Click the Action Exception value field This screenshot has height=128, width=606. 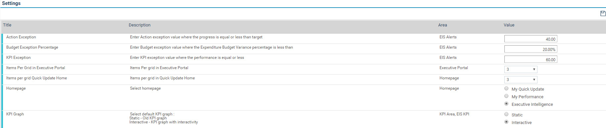point(531,39)
